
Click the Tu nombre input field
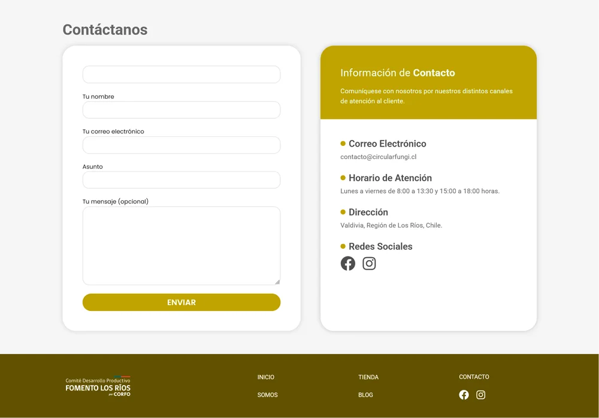[x=181, y=110]
